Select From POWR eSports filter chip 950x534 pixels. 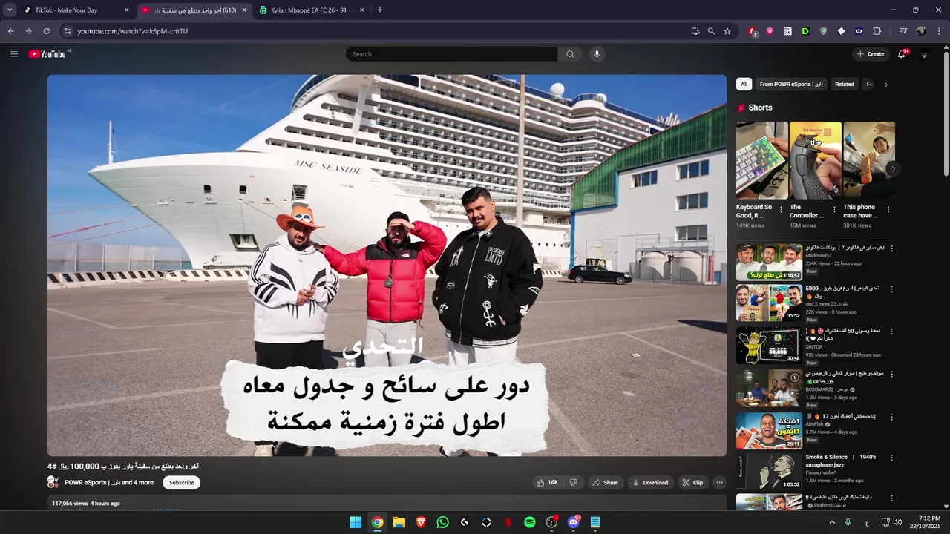[x=791, y=84]
